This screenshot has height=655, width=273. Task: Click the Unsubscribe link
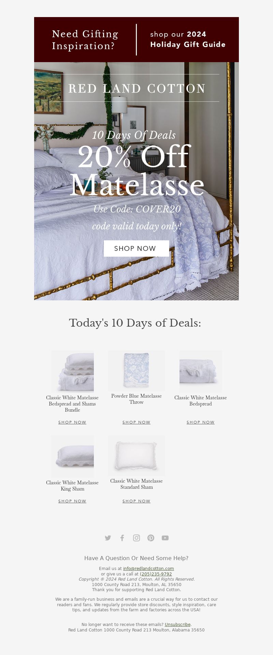coord(177,625)
